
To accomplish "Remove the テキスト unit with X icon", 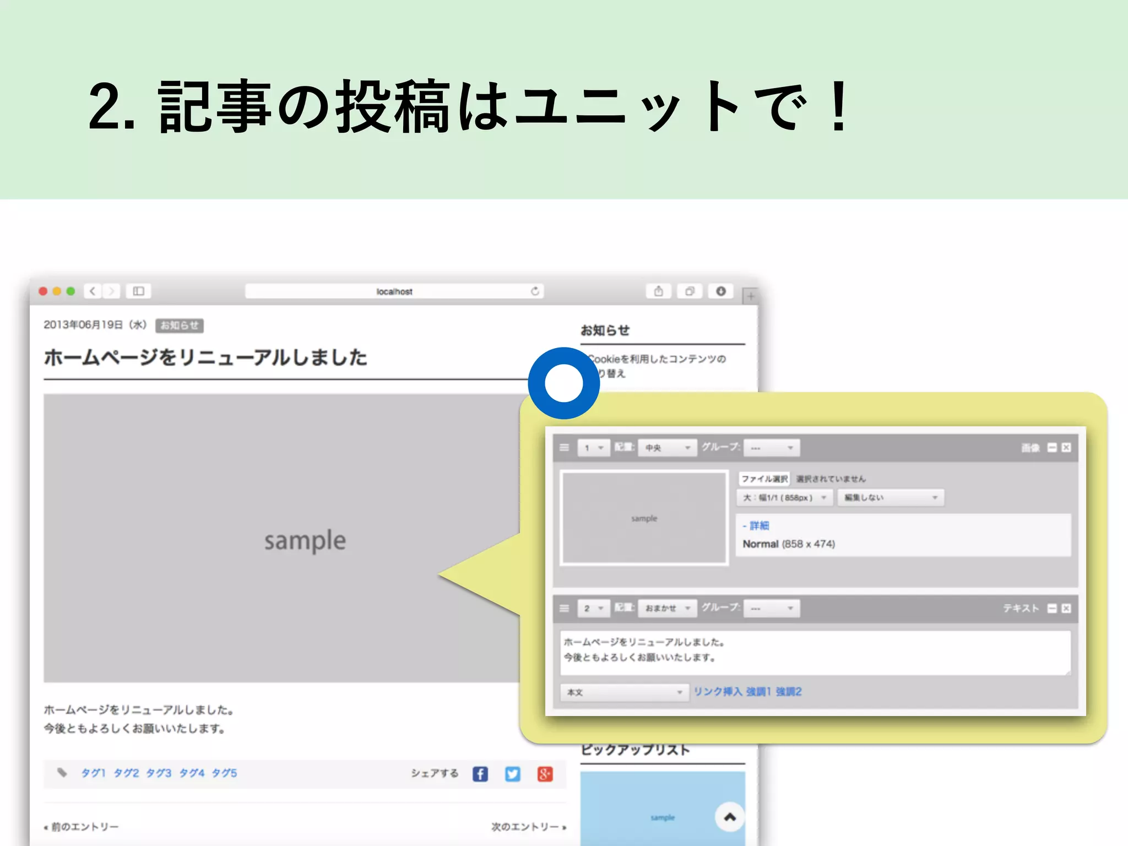I will (x=1066, y=608).
